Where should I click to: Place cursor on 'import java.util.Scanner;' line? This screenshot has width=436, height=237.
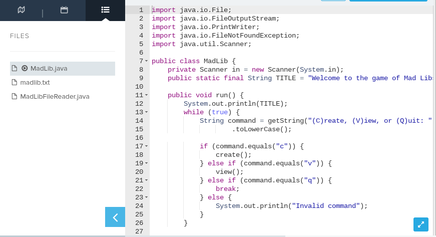coord(201,44)
